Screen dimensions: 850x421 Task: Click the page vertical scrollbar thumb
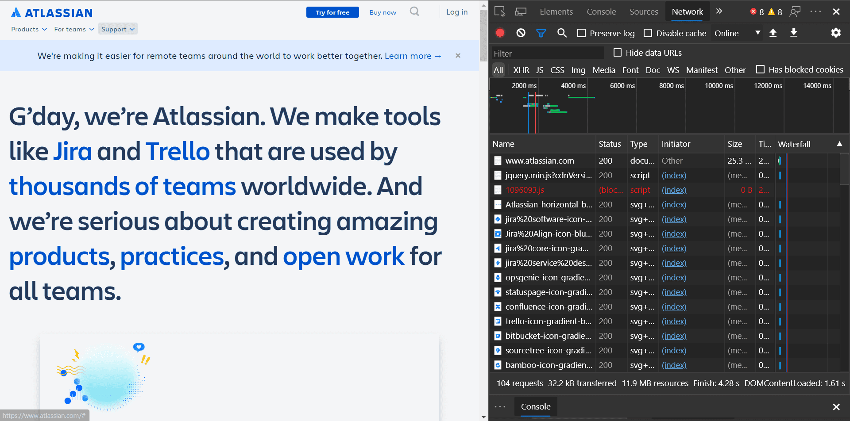[483, 35]
